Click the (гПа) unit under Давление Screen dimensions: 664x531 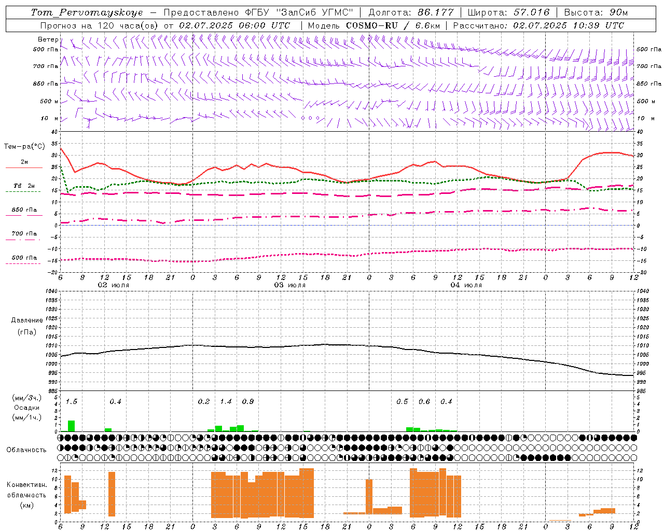coord(27,332)
